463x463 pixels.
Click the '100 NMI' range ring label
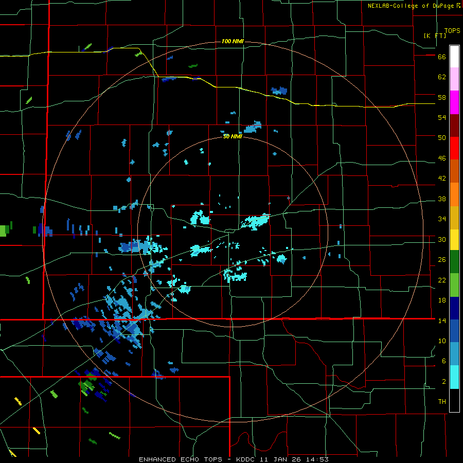tap(233, 41)
